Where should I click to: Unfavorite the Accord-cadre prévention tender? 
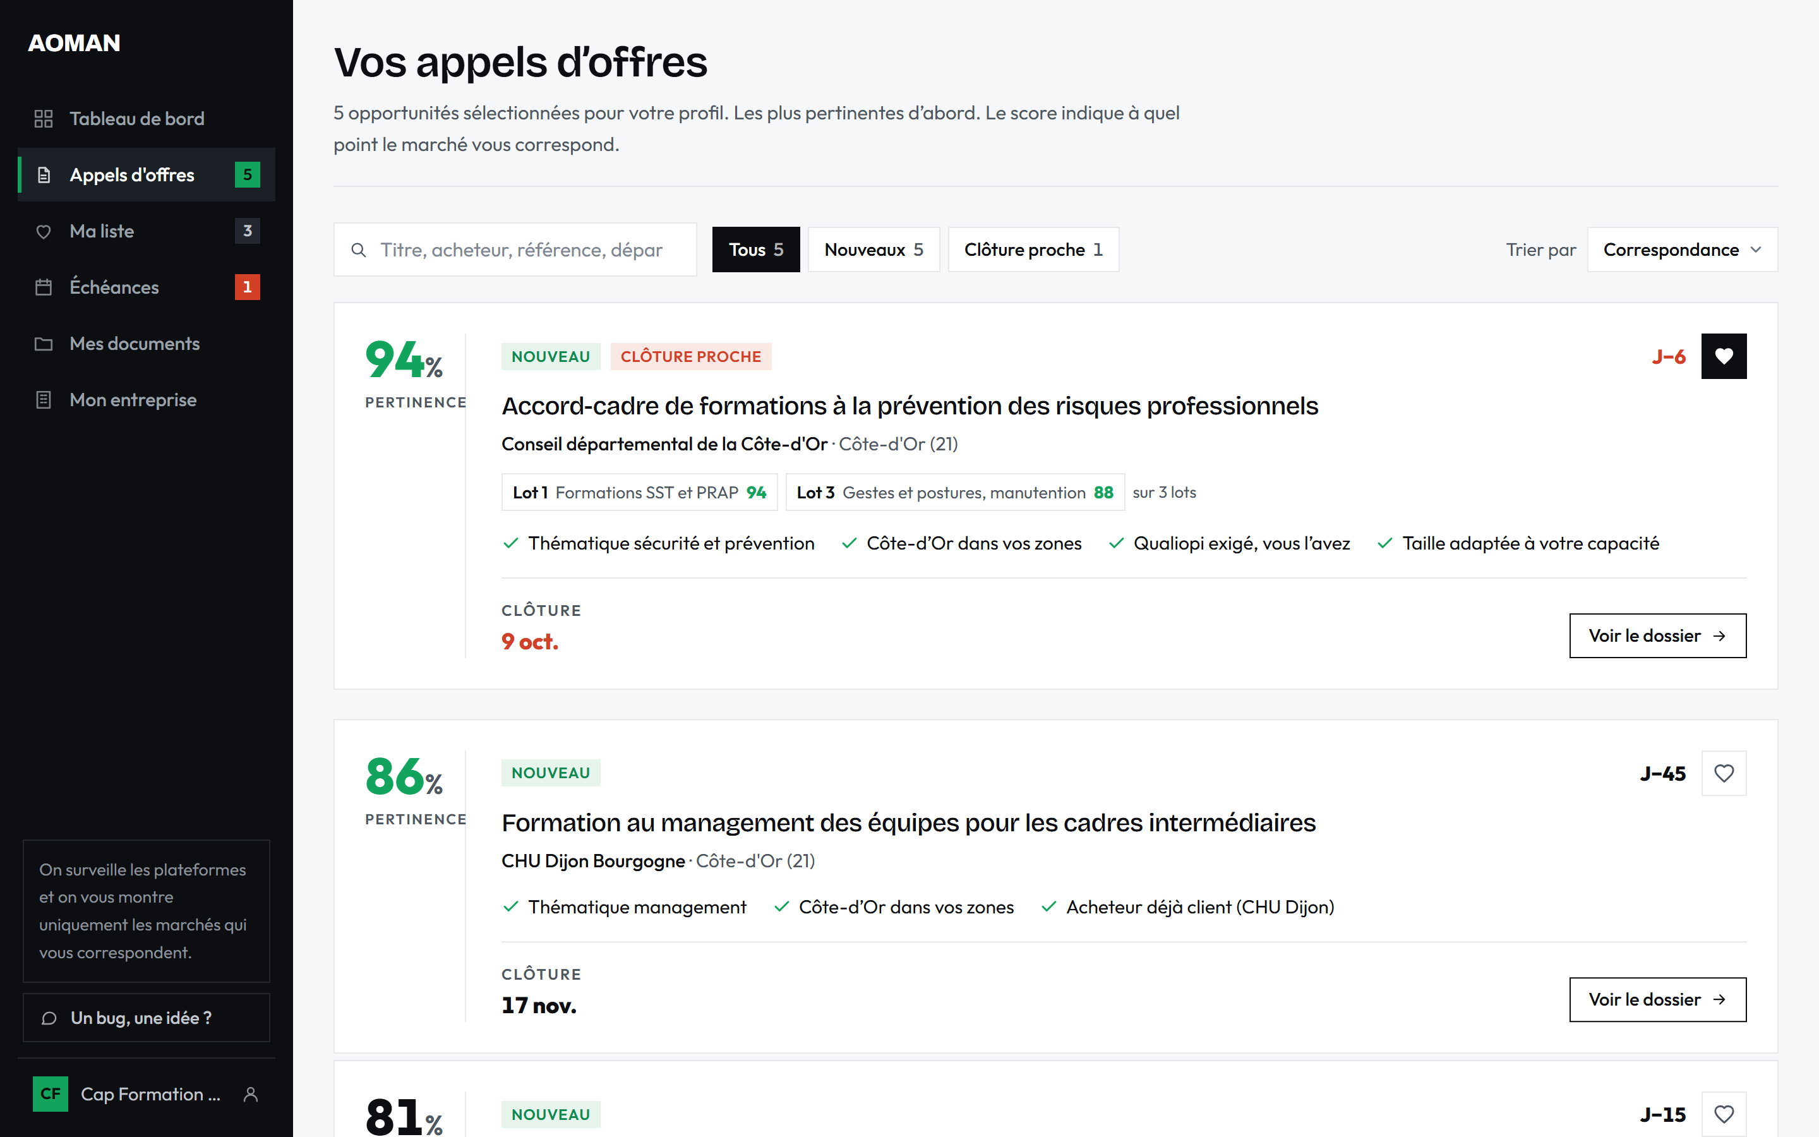tap(1724, 356)
